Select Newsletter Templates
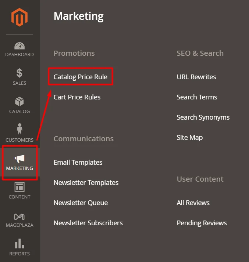Viewport: 249px width, 262px height. (x=86, y=183)
